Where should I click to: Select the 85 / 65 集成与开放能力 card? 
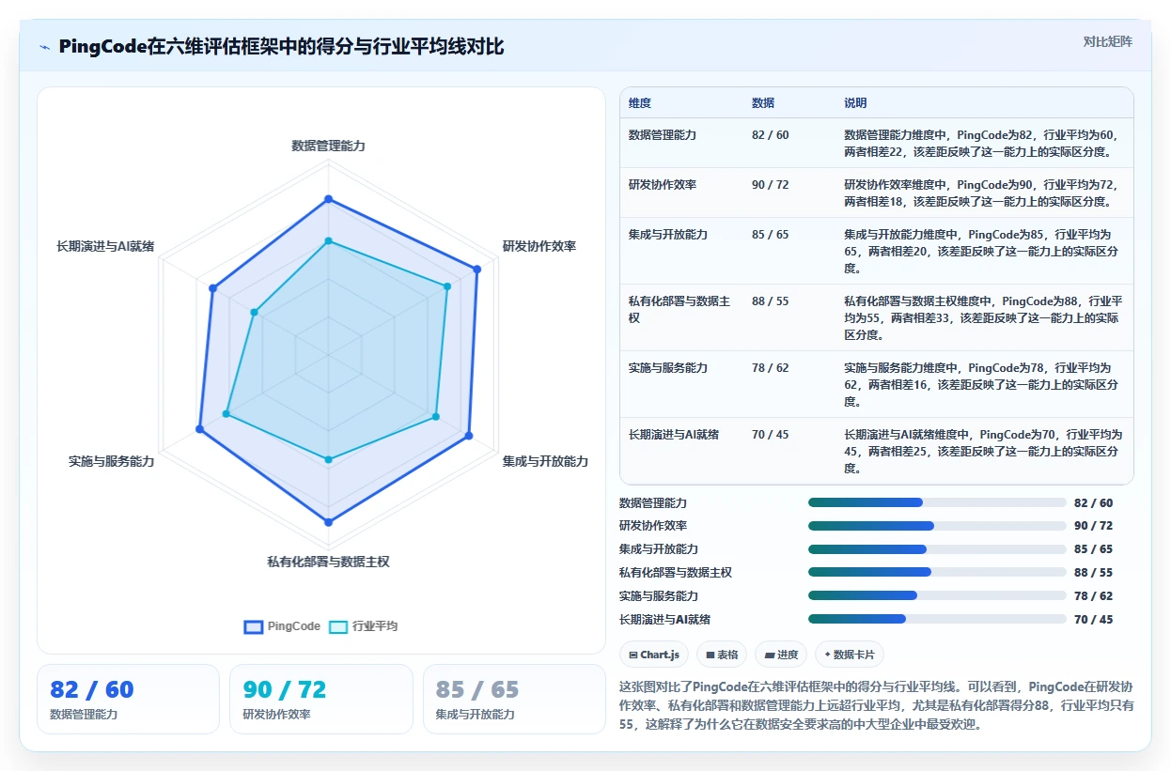click(x=514, y=699)
